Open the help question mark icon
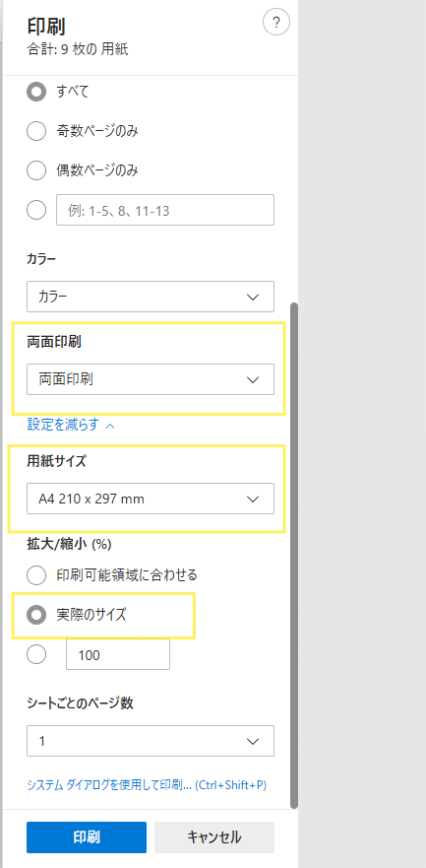Screen dimensions: 426x868 pyautogui.click(x=276, y=24)
